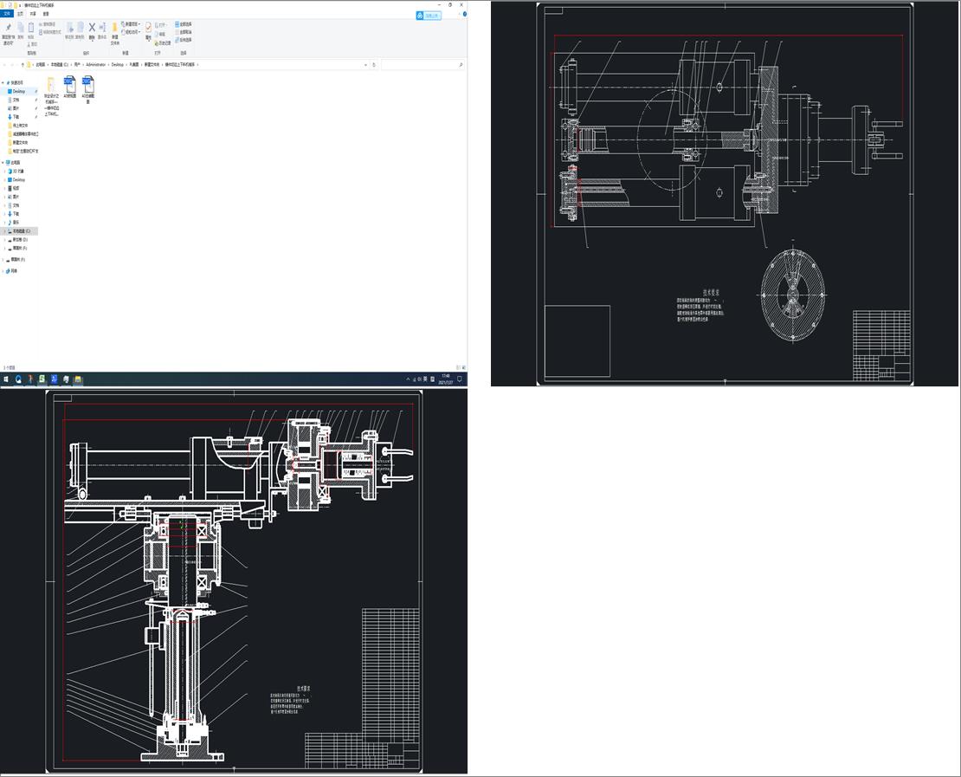Image resolution: width=961 pixels, height=777 pixels.
Task: Click the Local Disk (C:) segment in the address path
Action: click(x=60, y=64)
